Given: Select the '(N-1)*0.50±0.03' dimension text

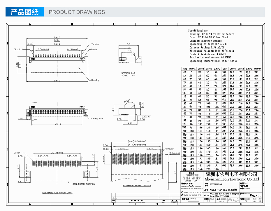Looking at the screenshot, I should [x=137, y=145].
